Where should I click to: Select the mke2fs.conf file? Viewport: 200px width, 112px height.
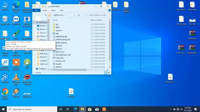coord(59,61)
